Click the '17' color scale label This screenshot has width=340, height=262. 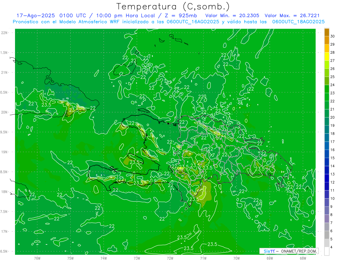point(333,142)
